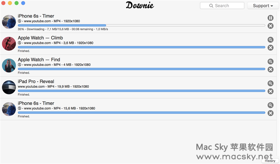Reveal finished iPhone 6s - Timer file in Finder
The width and height of the screenshot is (280, 164).
point(270,105)
